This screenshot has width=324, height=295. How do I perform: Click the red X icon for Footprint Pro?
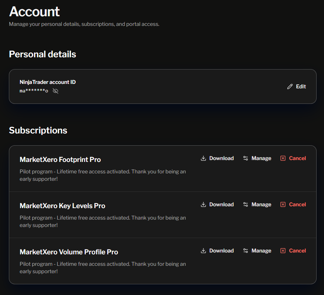click(x=283, y=158)
